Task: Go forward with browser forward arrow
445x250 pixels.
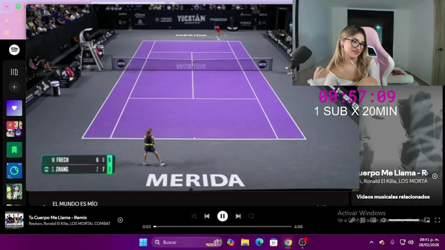Action: 19,20
